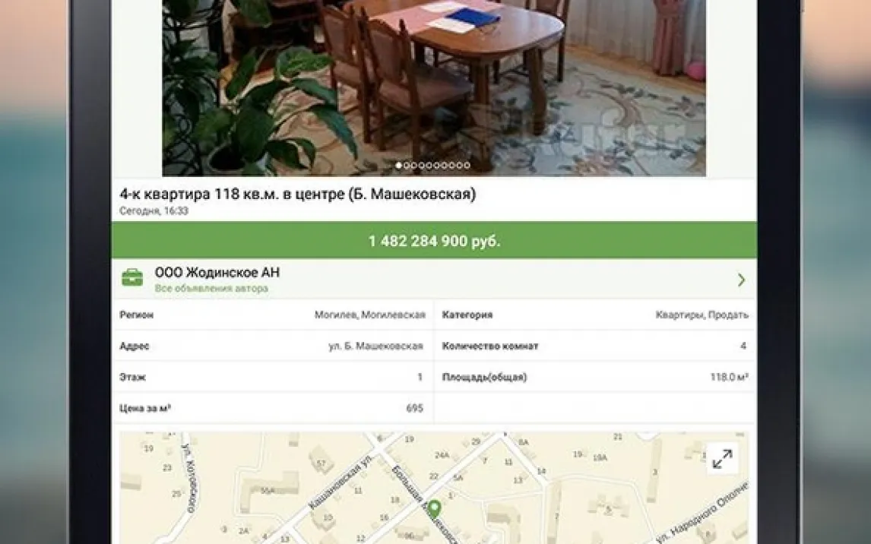Select the Площадь(общая) 118.0 м² row
The width and height of the screenshot is (871, 544).
[595, 377]
